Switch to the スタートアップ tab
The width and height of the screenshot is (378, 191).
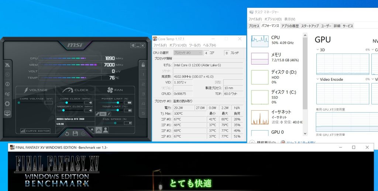310,26
